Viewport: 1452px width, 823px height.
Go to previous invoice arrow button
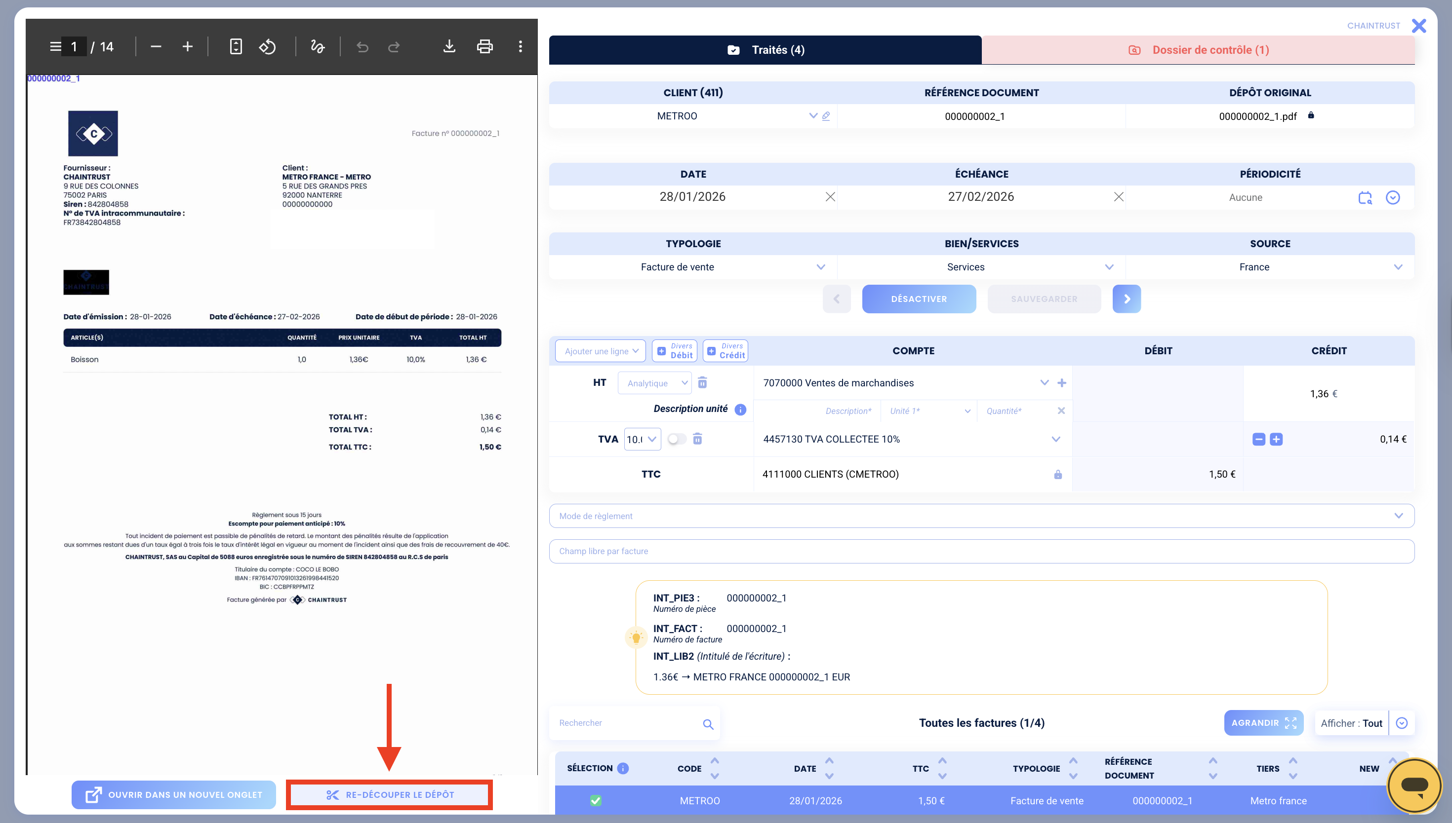[x=837, y=299]
